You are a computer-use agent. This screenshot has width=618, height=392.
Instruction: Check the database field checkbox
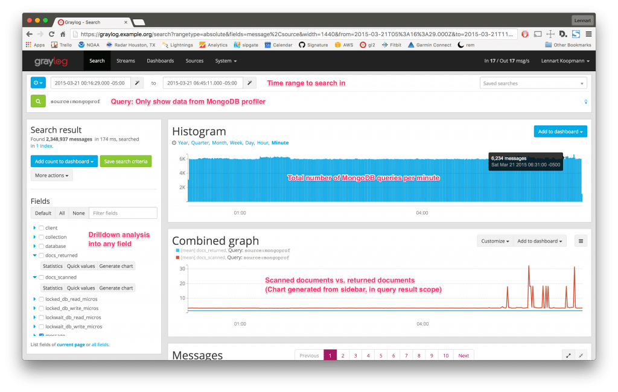pos(41,246)
